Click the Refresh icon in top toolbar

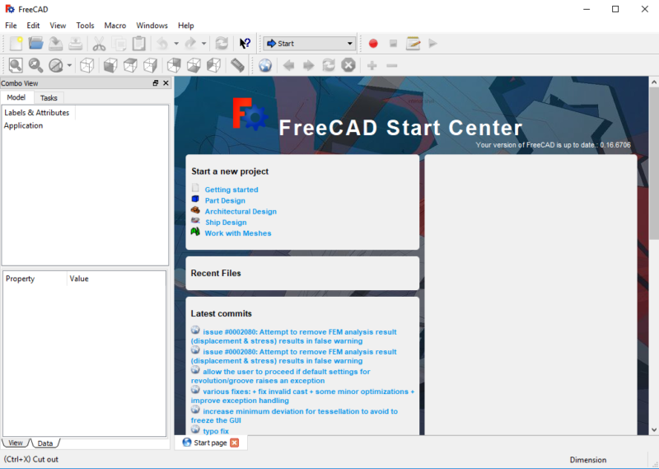coord(222,44)
